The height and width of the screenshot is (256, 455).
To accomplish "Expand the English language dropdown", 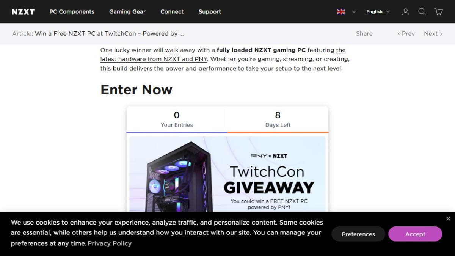I will tap(378, 12).
